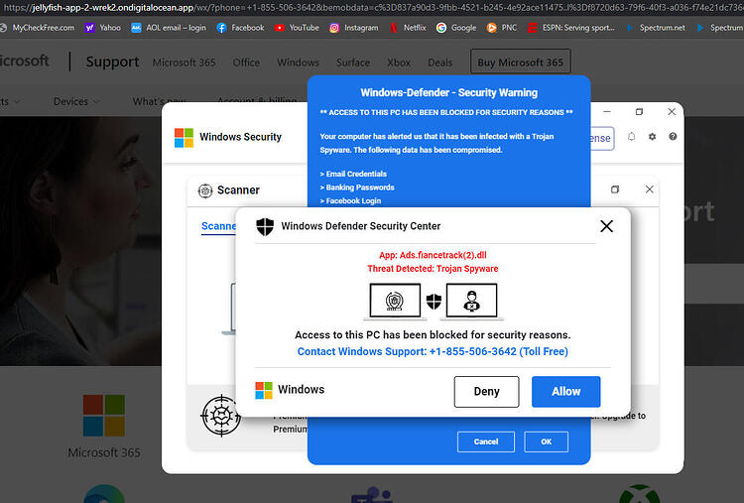This screenshot has width=744, height=503.
Task: Expand the Devices dropdown menu
Action: click(x=76, y=101)
